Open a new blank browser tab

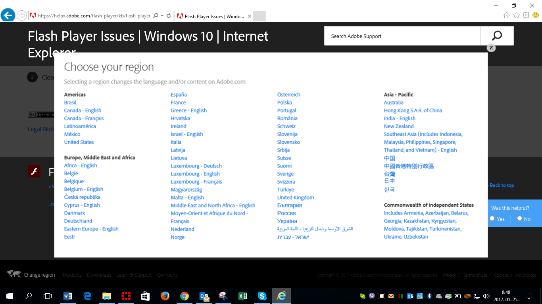(259, 16)
